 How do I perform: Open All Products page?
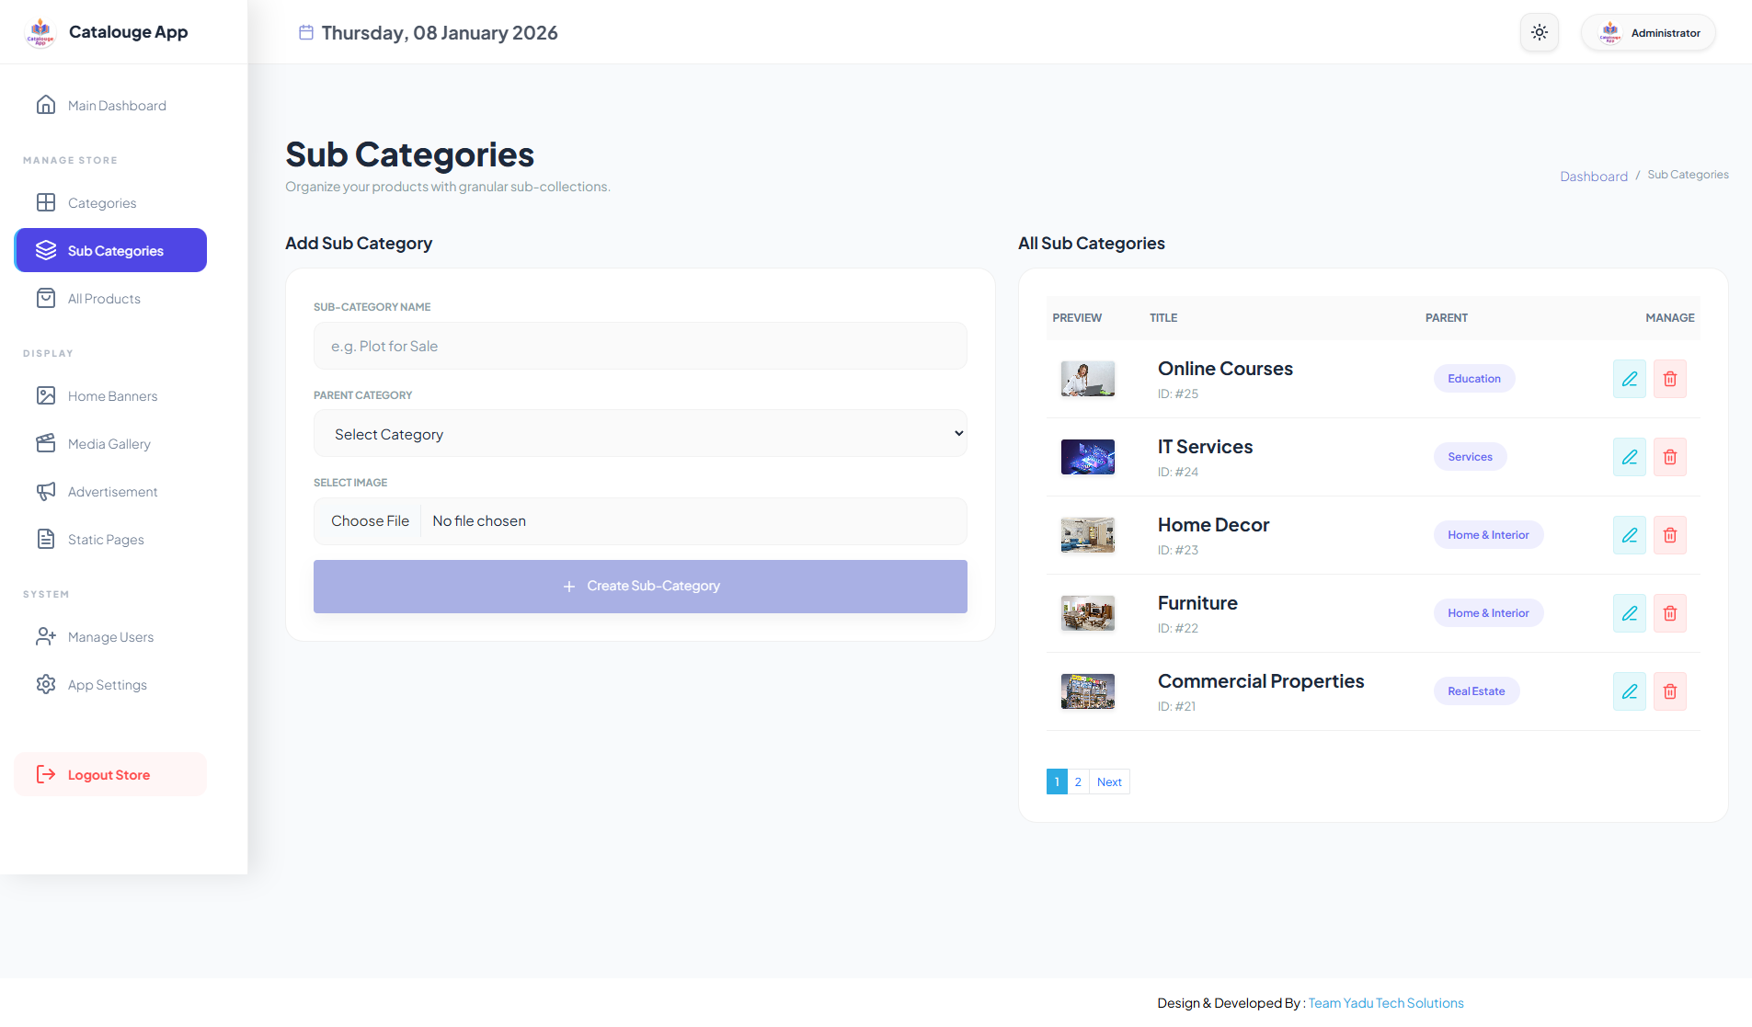[110, 299]
